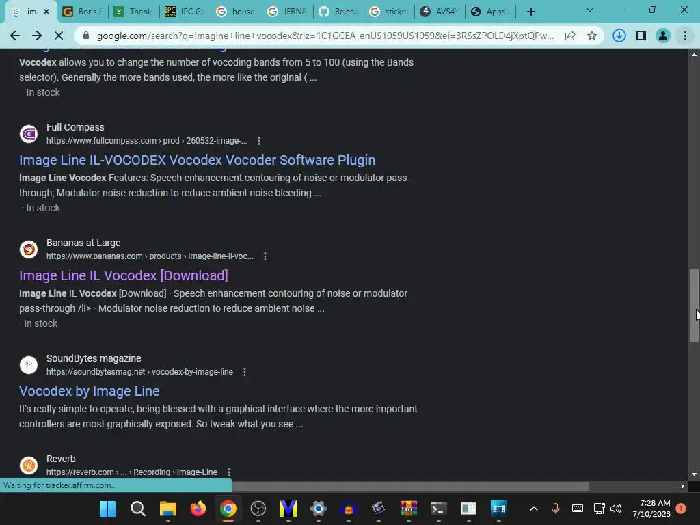The width and height of the screenshot is (700, 525).
Task: Click the address bar URL field
Action: click(325, 36)
